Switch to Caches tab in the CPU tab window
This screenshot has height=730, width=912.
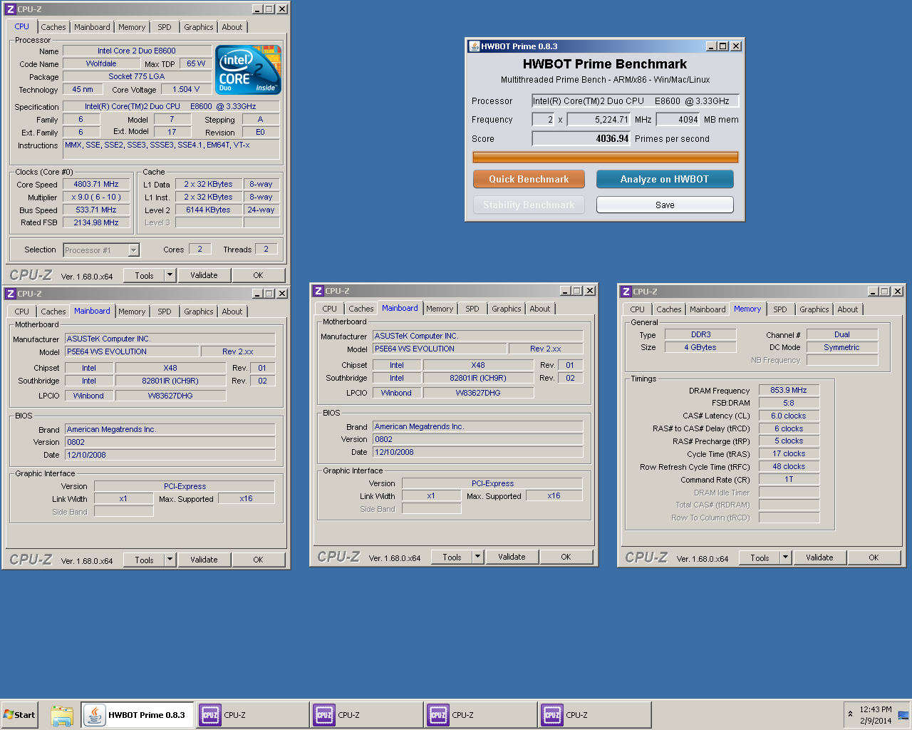[53, 27]
